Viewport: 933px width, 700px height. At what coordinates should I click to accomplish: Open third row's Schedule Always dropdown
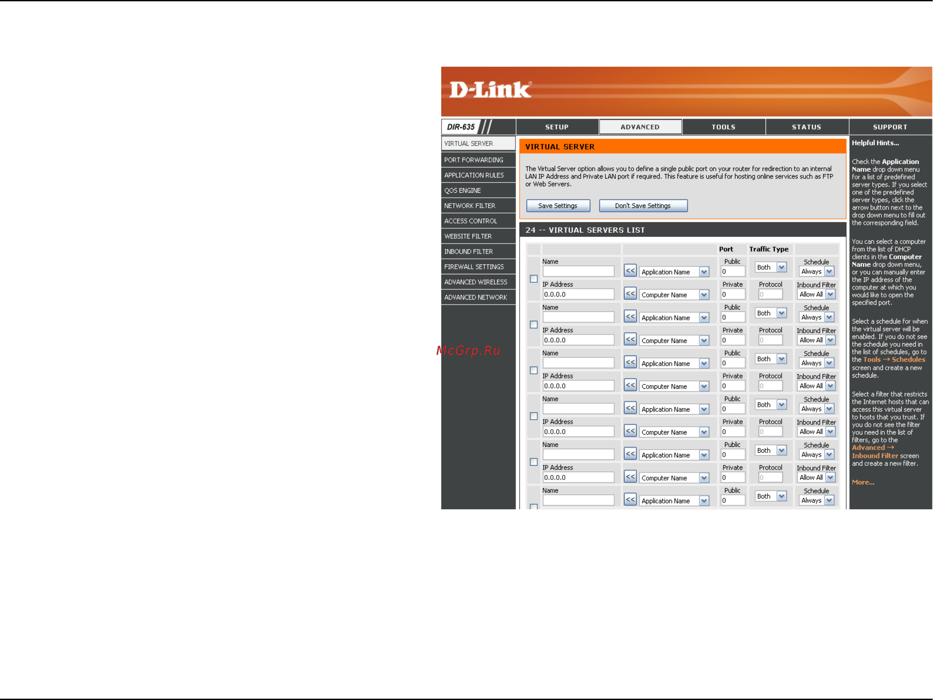(817, 363)
